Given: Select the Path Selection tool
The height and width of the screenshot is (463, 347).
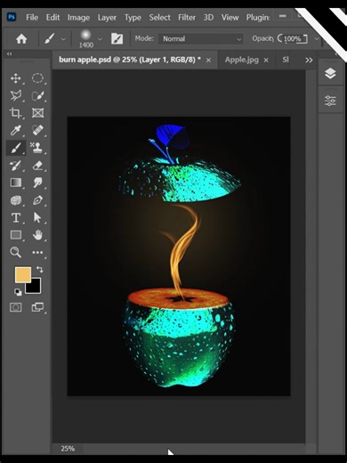Looking at the screenshot, I should click(37, 217).
